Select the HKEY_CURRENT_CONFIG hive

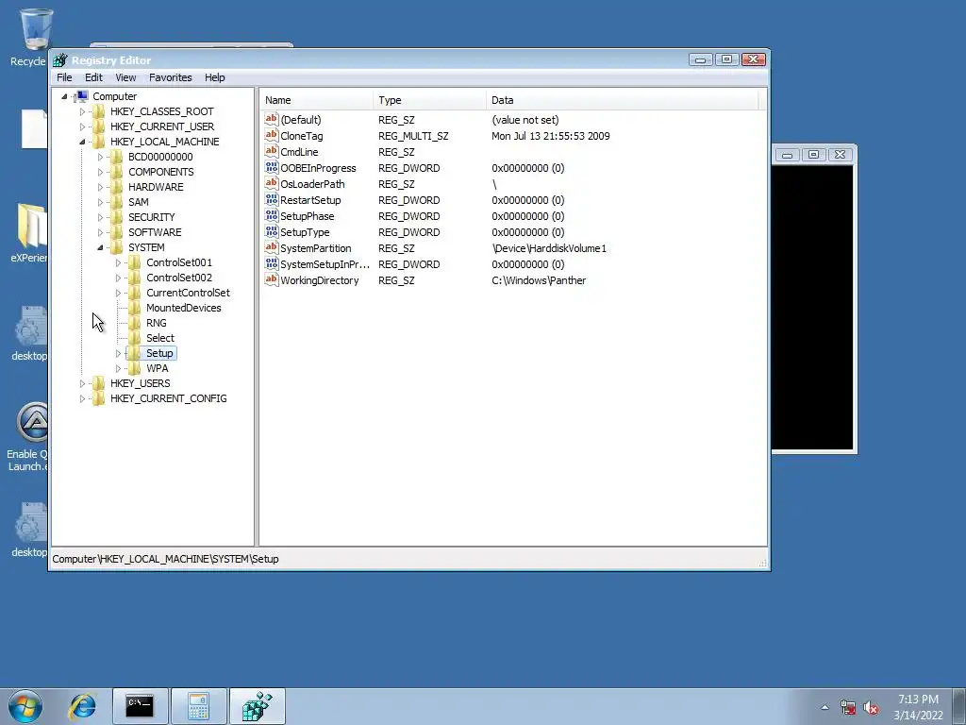tap(169, 398)
